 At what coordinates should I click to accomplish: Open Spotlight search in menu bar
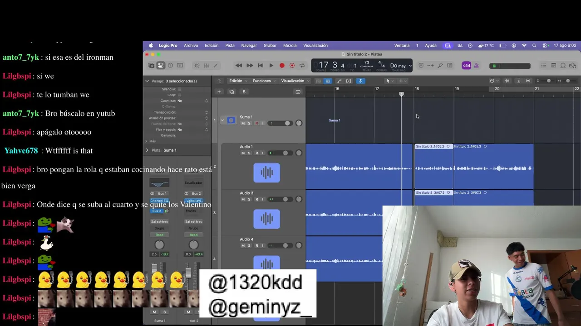534,45
